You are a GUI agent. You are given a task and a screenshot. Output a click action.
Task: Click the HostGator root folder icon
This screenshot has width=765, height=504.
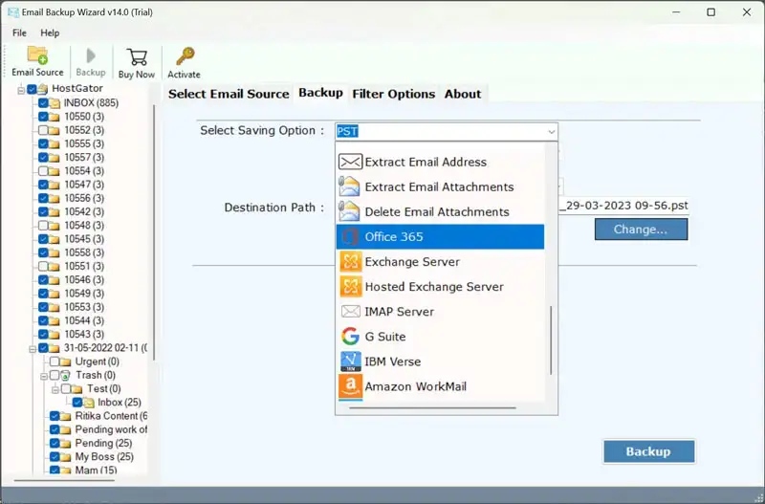[43, 89]
